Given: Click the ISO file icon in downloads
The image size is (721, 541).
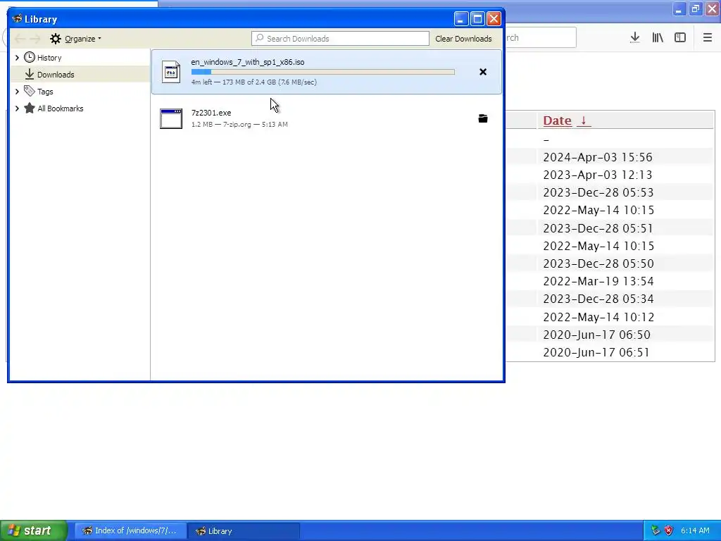Looking at the screenshot, I should pyautogui.click(x=171, y=72).
